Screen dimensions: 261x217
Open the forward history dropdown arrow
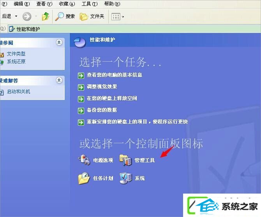click(x=36, y=16)
